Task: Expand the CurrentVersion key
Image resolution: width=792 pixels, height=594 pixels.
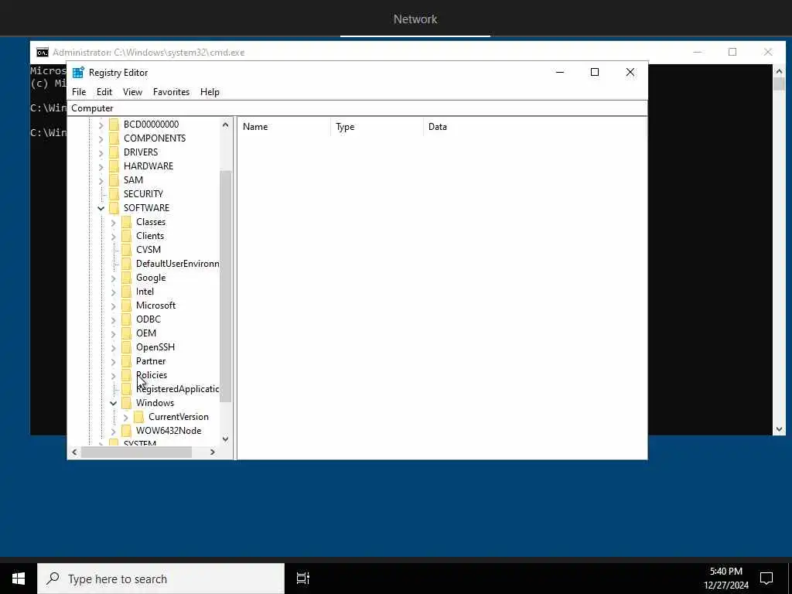Action: [x=125, y=417]
